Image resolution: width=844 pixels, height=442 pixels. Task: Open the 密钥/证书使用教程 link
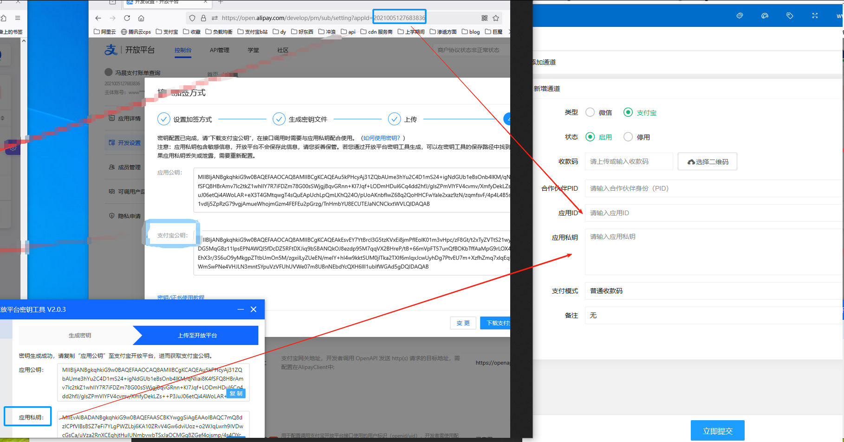[181, 297]
